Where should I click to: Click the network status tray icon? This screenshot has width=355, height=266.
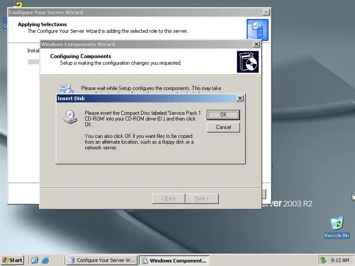point(323,260)
